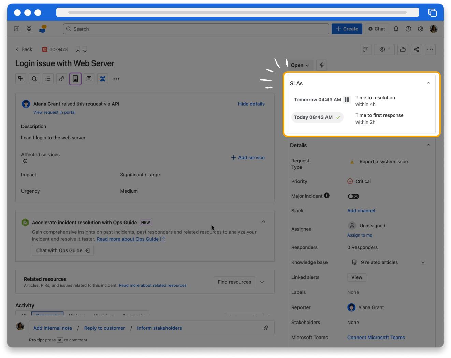Open settings gear icon in top bar
451x358 pixels.
point(421,29)
